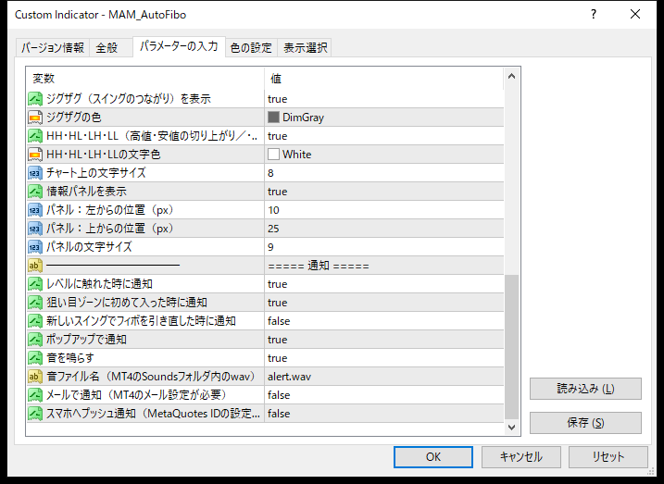
Task: Click the 値 column header
Action: 384,79
